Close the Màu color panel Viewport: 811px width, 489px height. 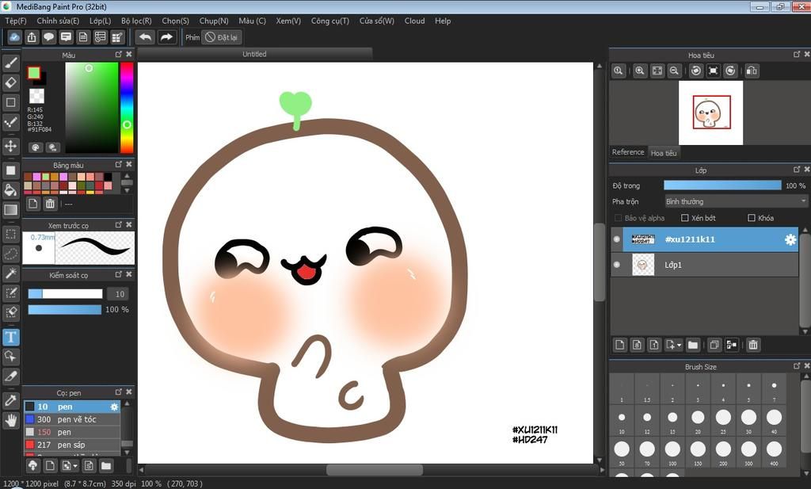point(129,55)
